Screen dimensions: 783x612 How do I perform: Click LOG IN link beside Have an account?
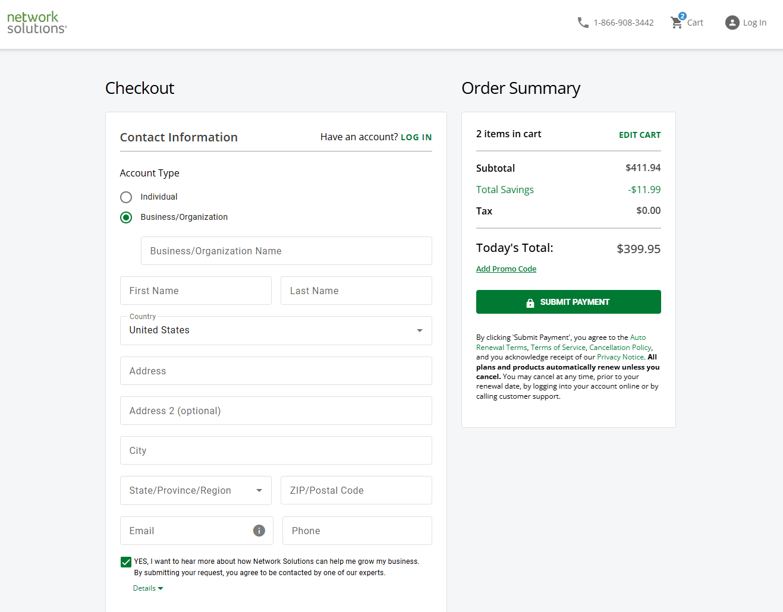[416, 137]
